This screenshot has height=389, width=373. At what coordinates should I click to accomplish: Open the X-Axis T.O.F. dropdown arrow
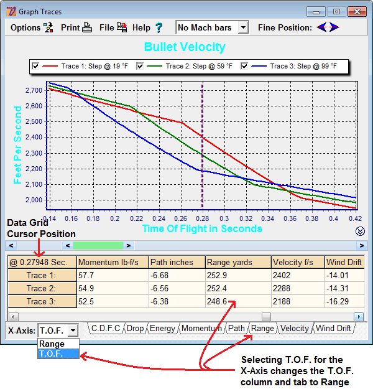[x=73, y=330]
